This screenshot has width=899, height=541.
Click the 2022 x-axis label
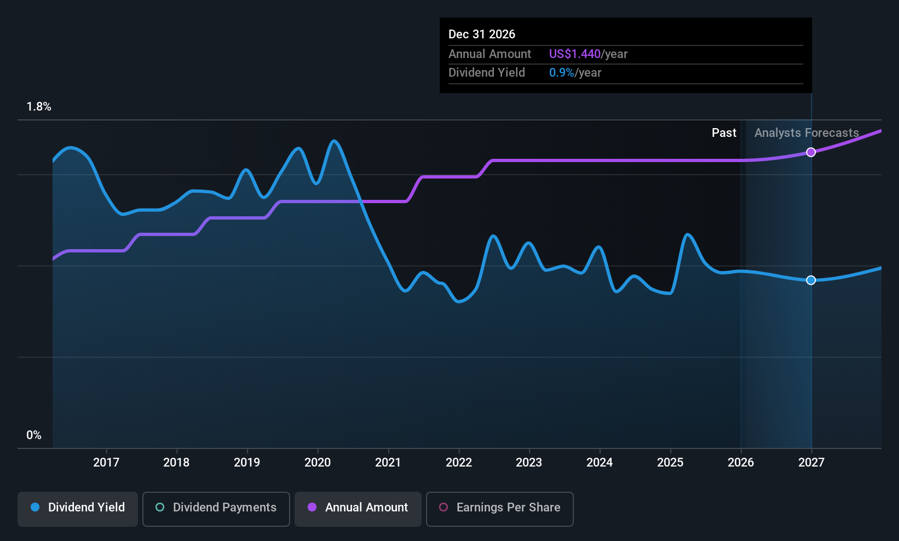click(459, 463)
